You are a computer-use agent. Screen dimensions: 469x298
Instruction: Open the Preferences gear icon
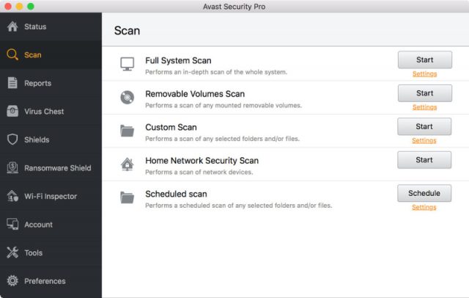click(x=12, y=281)
